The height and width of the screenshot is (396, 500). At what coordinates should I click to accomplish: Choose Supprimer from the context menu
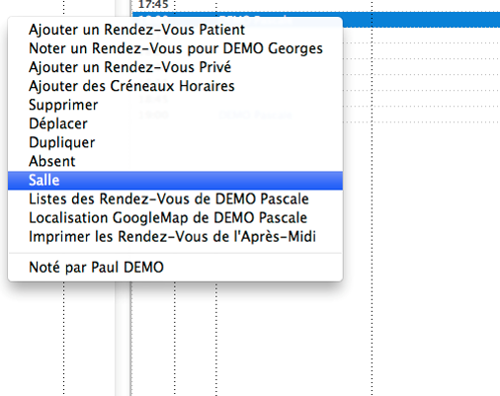click(175, 105)
